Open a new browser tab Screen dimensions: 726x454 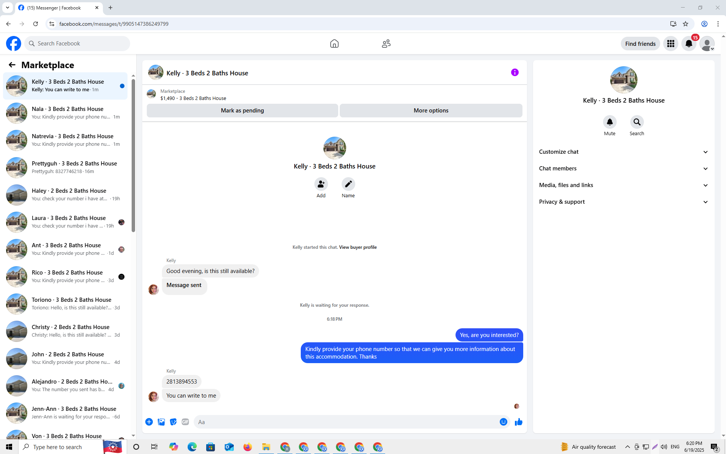110,8
